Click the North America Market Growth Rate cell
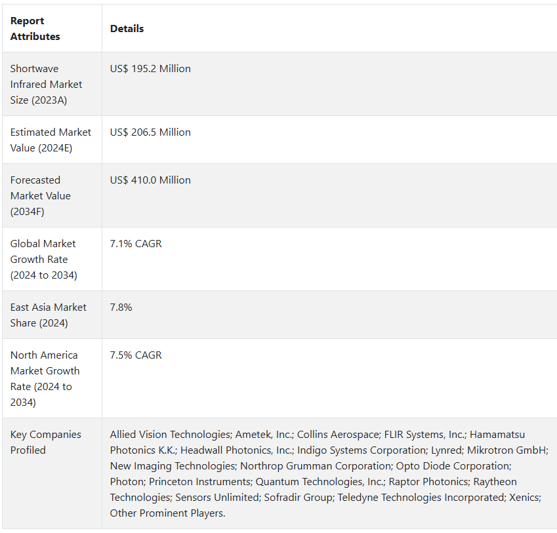Screen dimensions: 557x533 (x=45, y=378)
